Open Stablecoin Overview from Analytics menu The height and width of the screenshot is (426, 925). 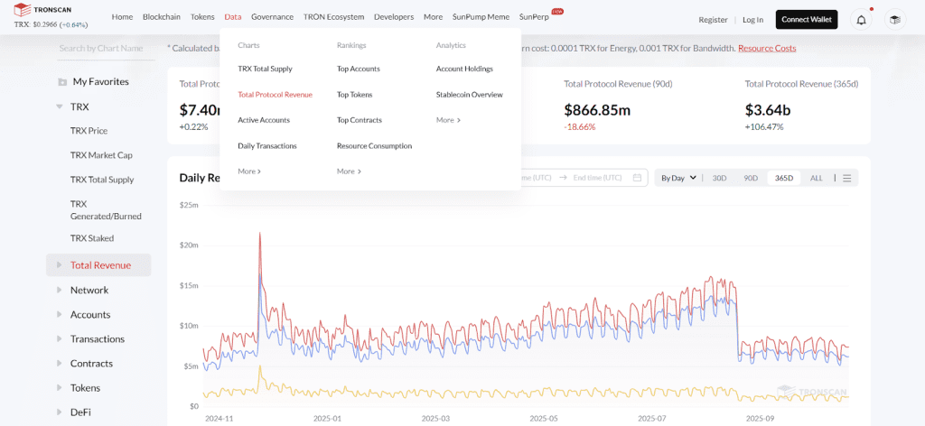point(469,95)
